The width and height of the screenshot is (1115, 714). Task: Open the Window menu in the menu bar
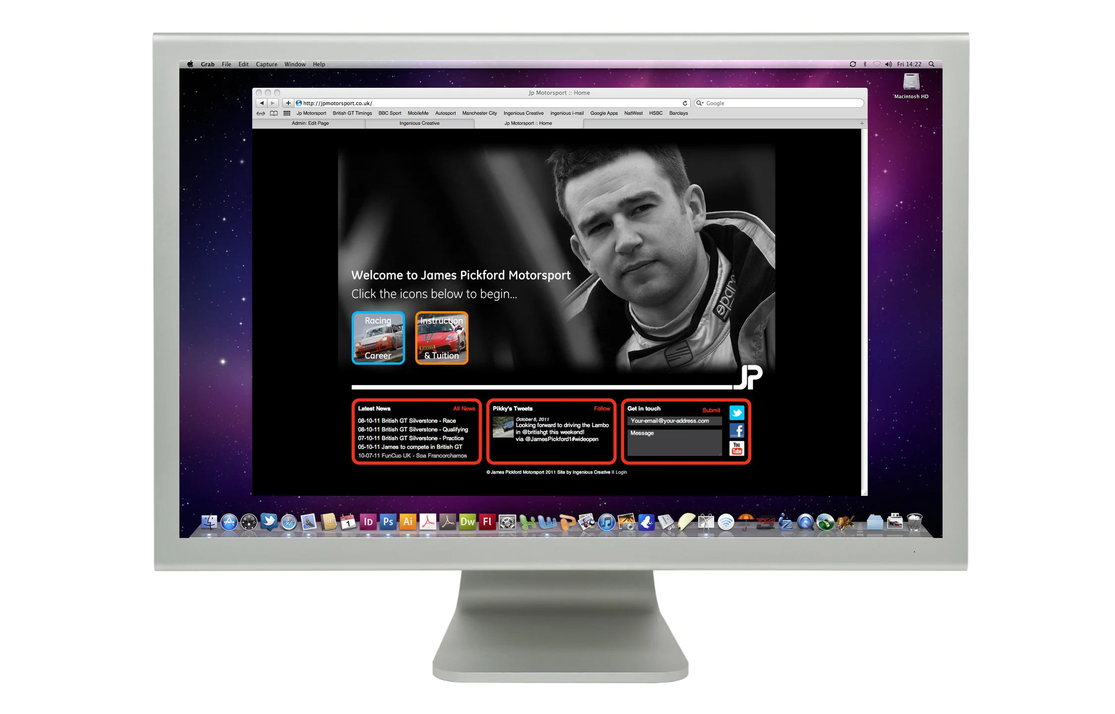[x=295, y=64]
